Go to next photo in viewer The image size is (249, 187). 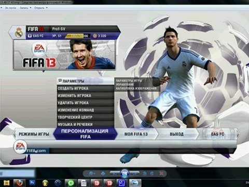134,173
